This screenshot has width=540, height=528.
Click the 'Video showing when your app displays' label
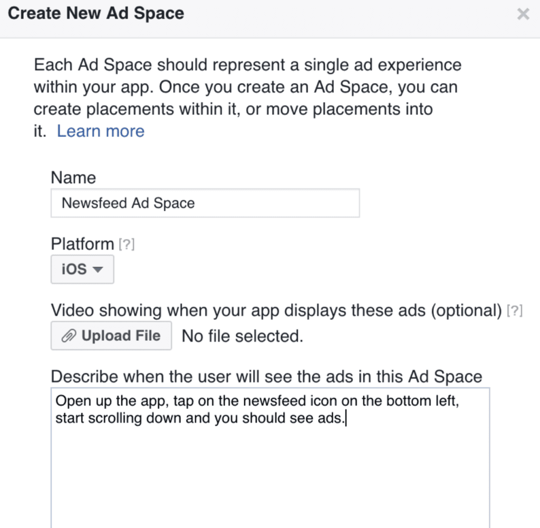tap(276, 310)
